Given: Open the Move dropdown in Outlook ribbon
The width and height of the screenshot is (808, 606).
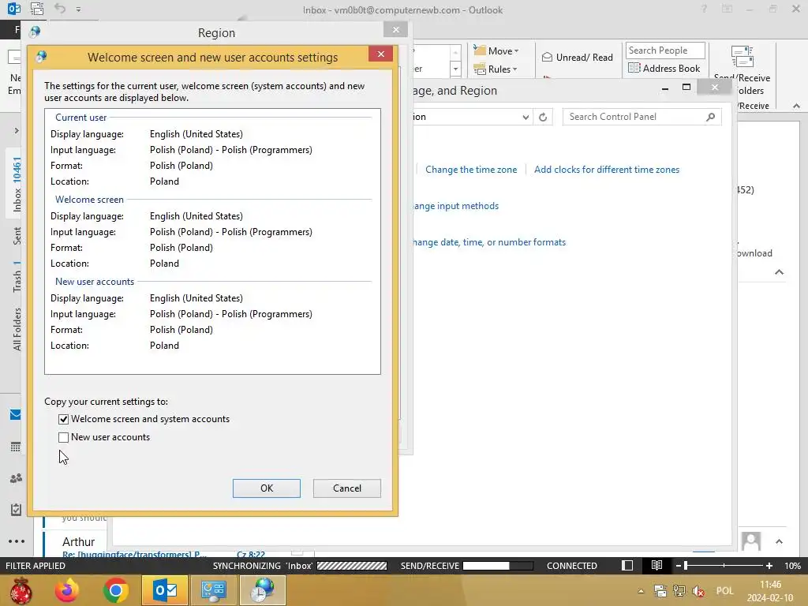Looking at the screenshot, I should (x=496, y=50).
